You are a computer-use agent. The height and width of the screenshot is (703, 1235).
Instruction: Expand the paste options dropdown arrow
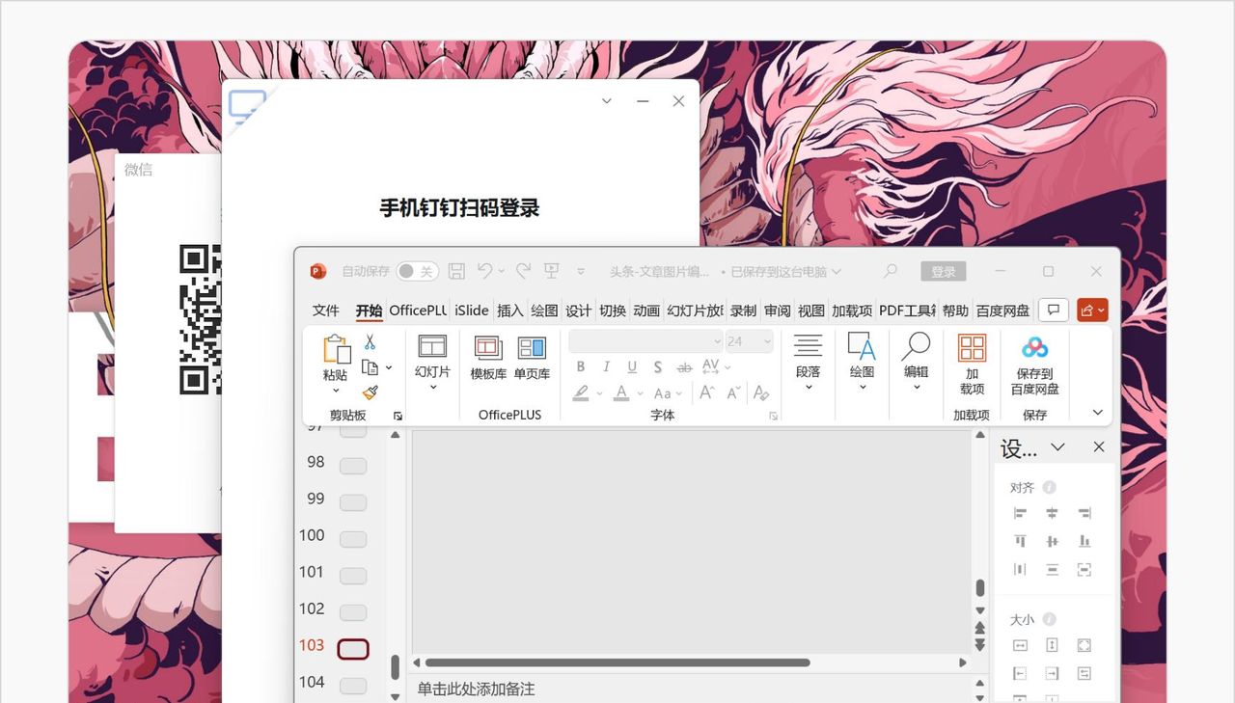[334, 392]
